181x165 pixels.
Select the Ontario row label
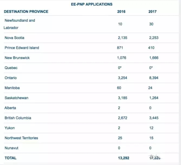11,78
